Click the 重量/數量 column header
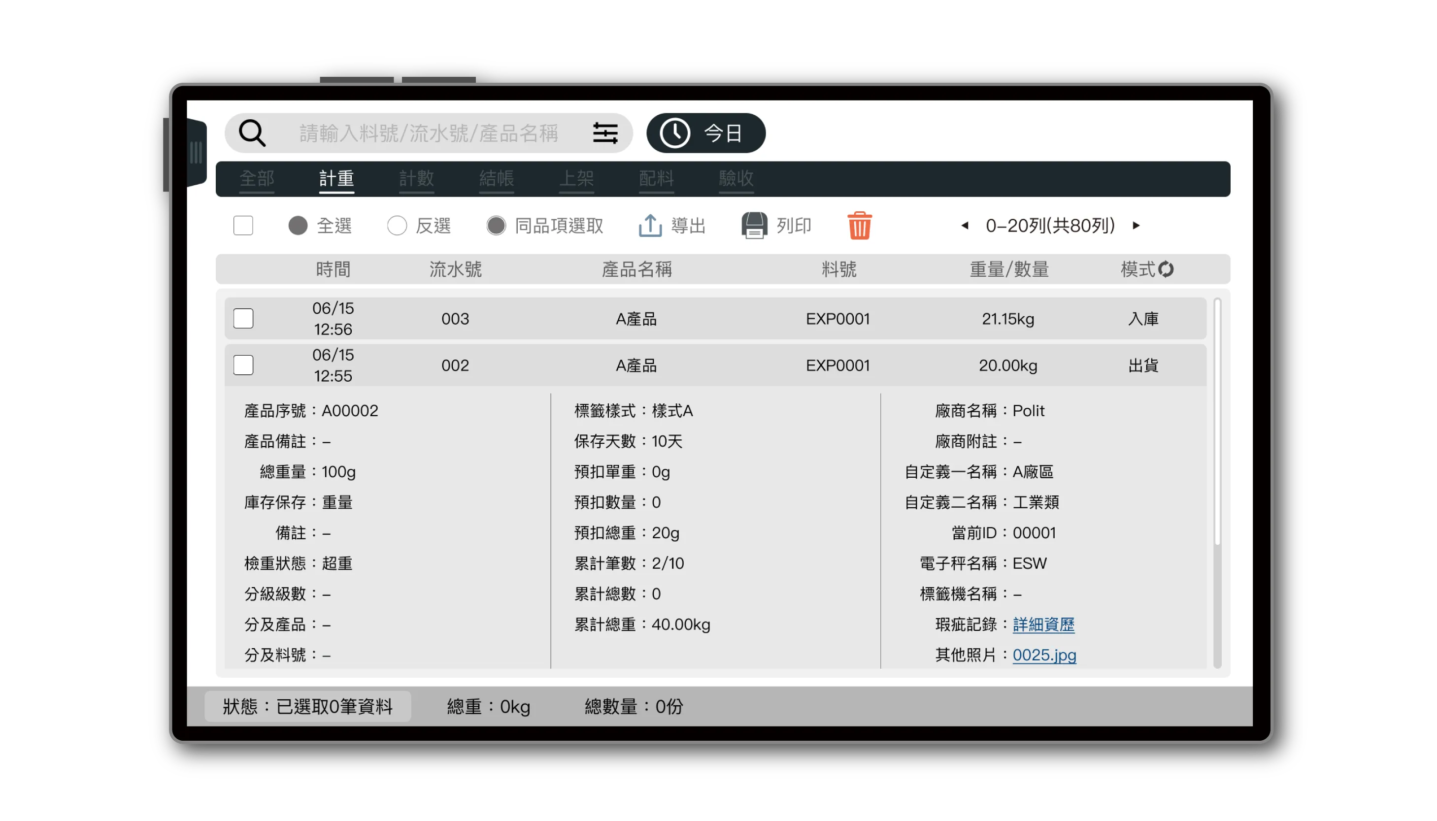The height and width of the screenshot is (821, 1437). [1009, 269]
